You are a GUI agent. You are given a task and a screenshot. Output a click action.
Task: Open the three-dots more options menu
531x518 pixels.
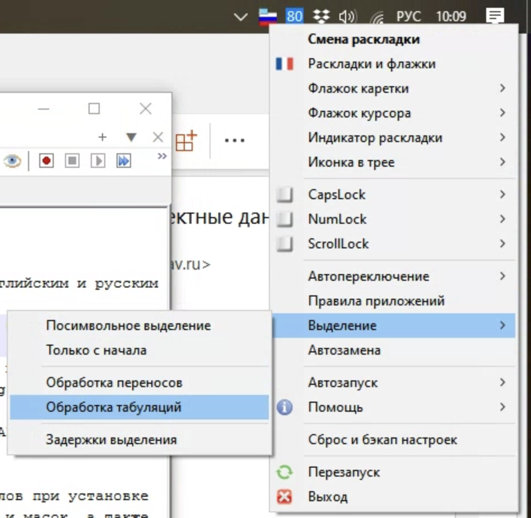[x=235, y=140]
